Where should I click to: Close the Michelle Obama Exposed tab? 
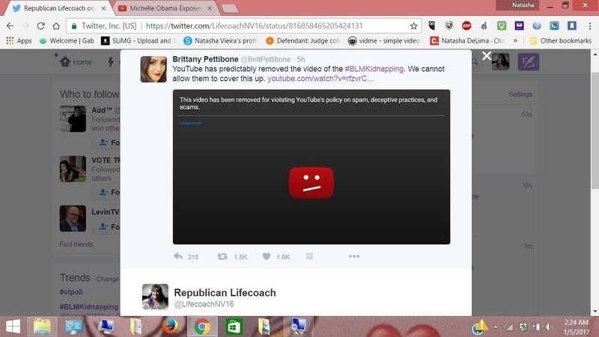[x=210, y=8]
